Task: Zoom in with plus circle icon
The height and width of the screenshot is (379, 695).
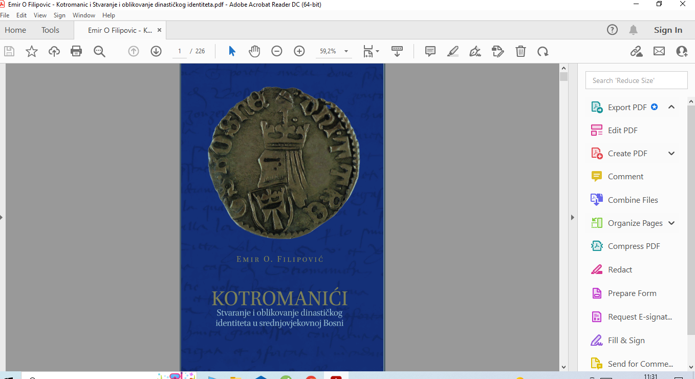Action: tap(299, 51)
